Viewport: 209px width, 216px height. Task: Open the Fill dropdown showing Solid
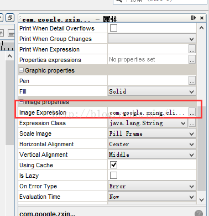pos(152,91)
